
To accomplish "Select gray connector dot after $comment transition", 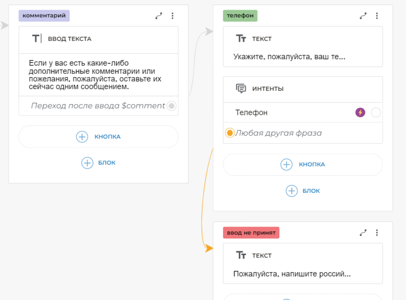I will tap(171, 106).
